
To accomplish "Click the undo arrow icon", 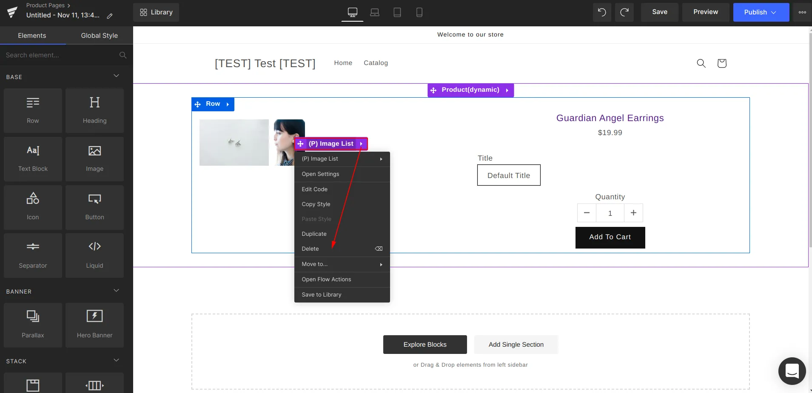I will coord(602,12).
